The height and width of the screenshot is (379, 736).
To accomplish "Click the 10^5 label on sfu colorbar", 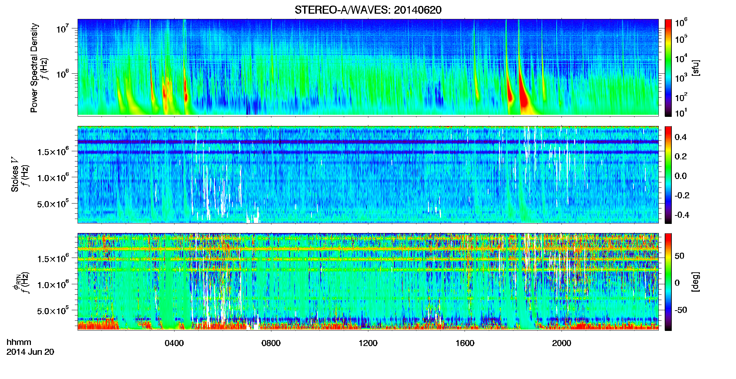I will click(681, 39).
